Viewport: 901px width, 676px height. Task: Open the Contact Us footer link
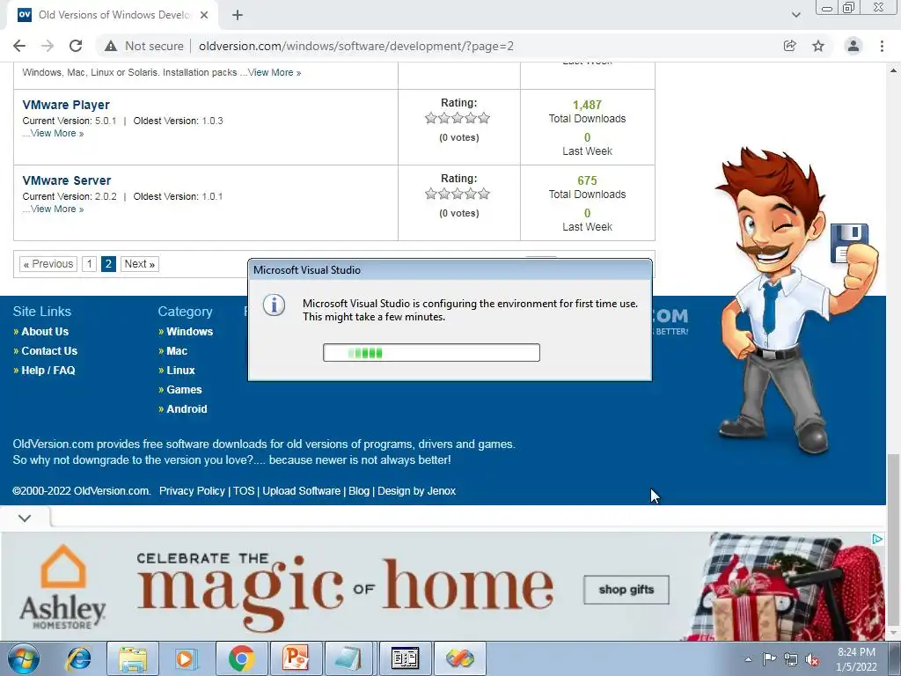pyautogui.click(x=49, y=351)
